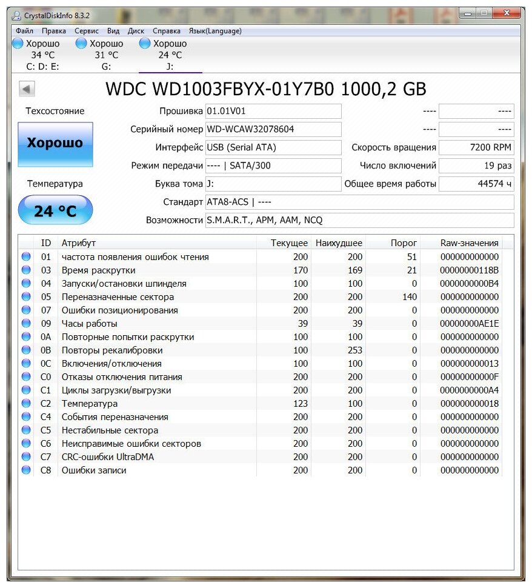Click the 44574 ч total hours field
The height and width of the screenshot is (588, 532).
pos(476,184)
